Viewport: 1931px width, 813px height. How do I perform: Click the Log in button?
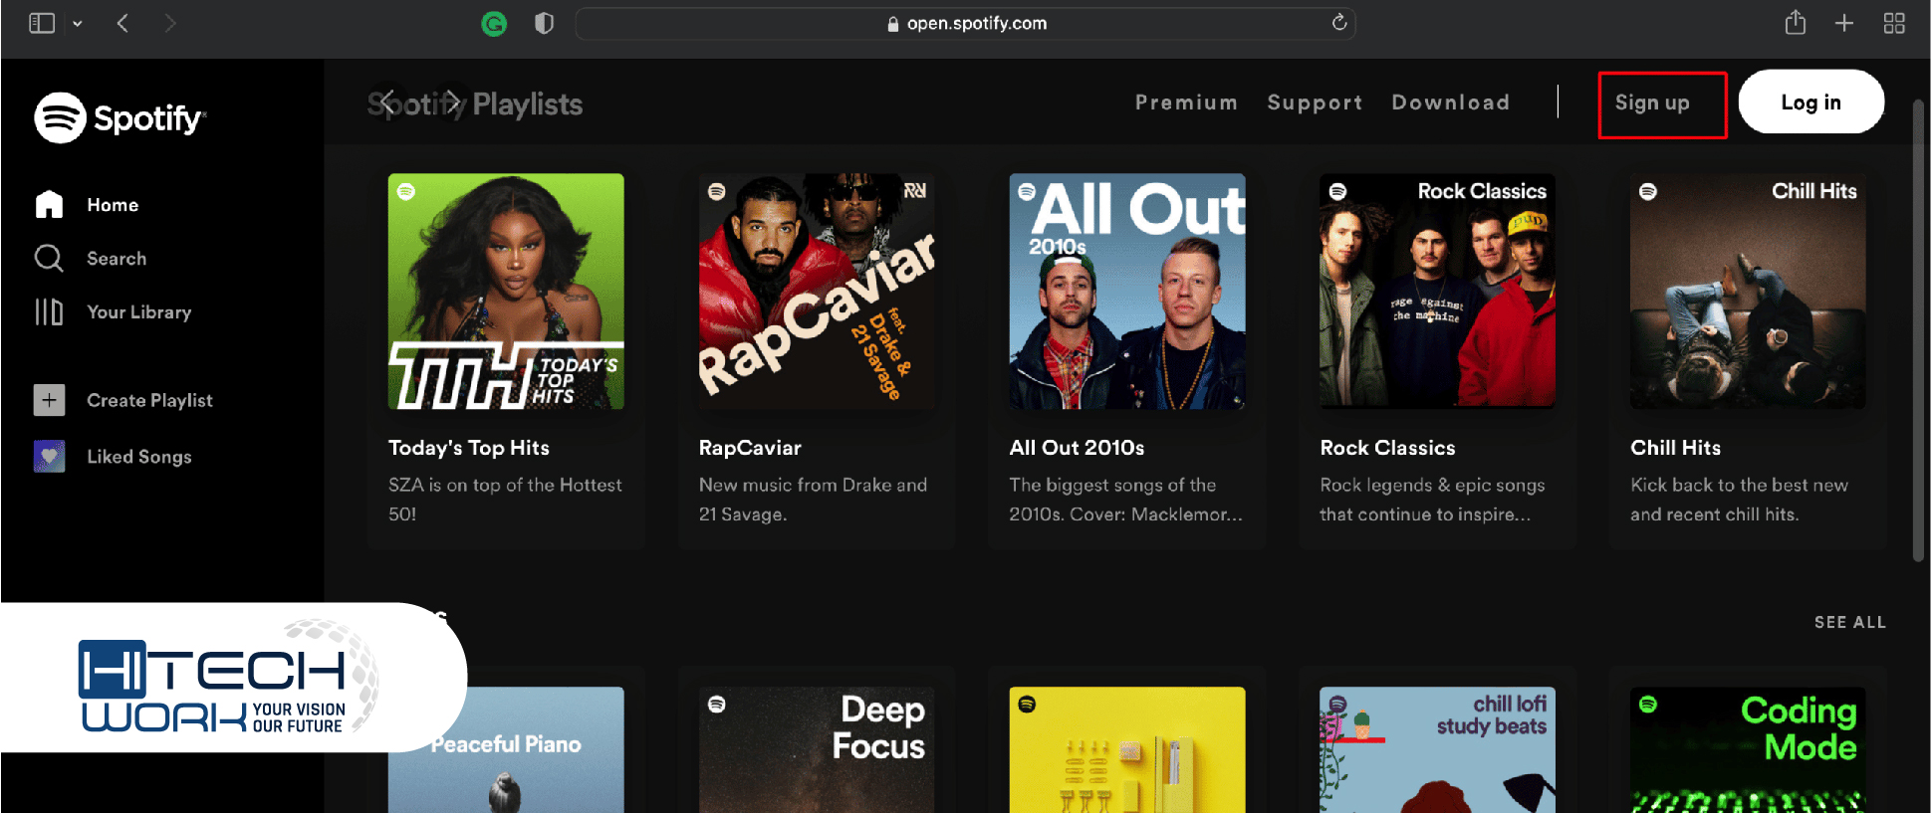tap(1810, 102)
